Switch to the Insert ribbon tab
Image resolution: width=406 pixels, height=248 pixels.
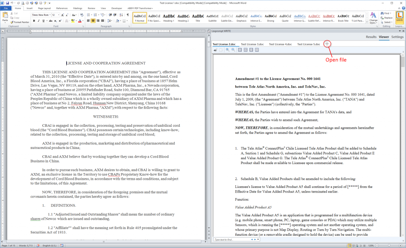[x=29, y=8]
